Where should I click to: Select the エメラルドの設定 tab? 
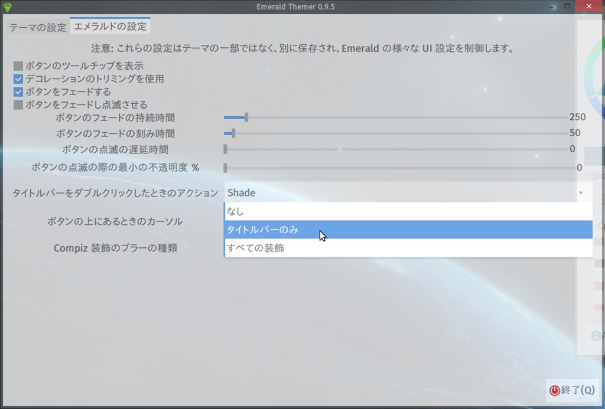click(110, 26)
